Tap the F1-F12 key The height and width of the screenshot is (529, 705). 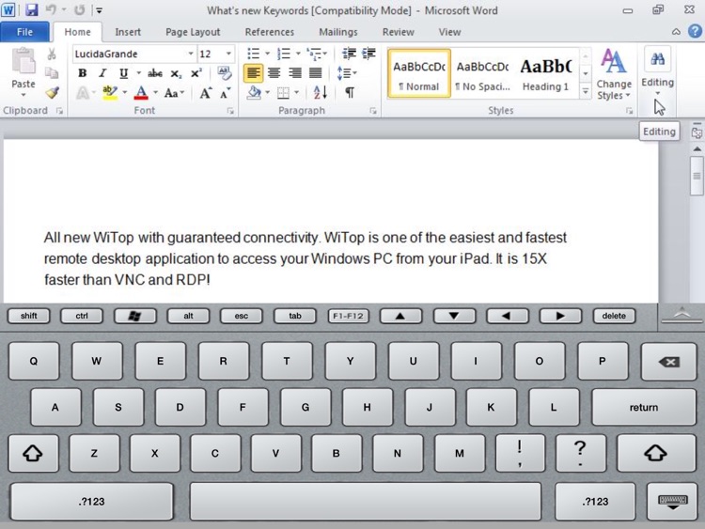tap(348, 316)
